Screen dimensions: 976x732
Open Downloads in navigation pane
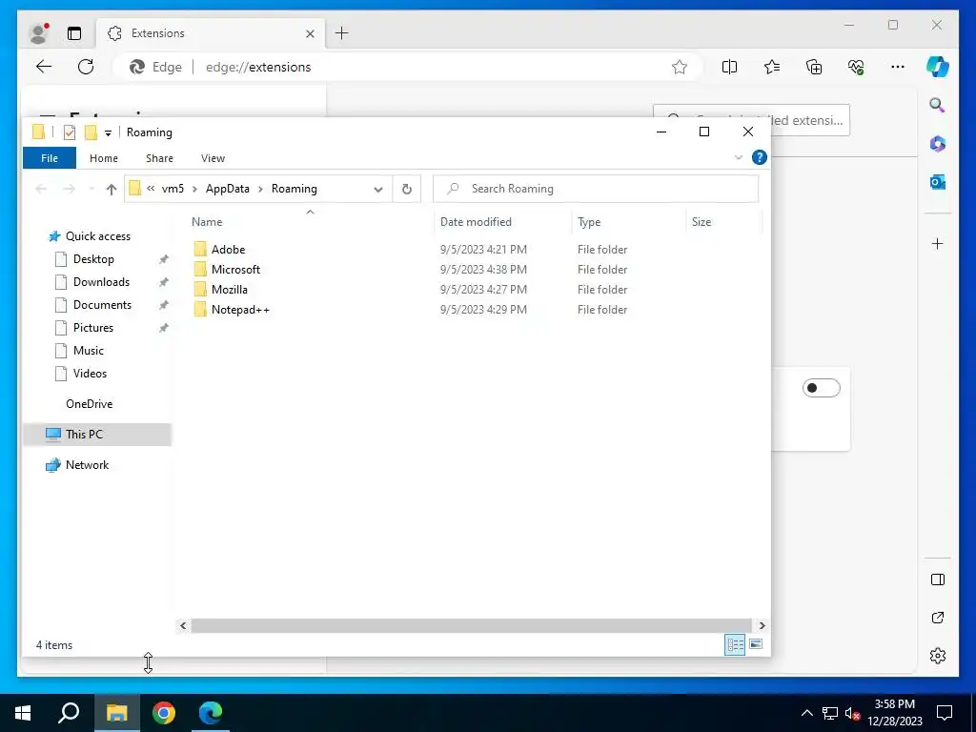tap(101, 282)
